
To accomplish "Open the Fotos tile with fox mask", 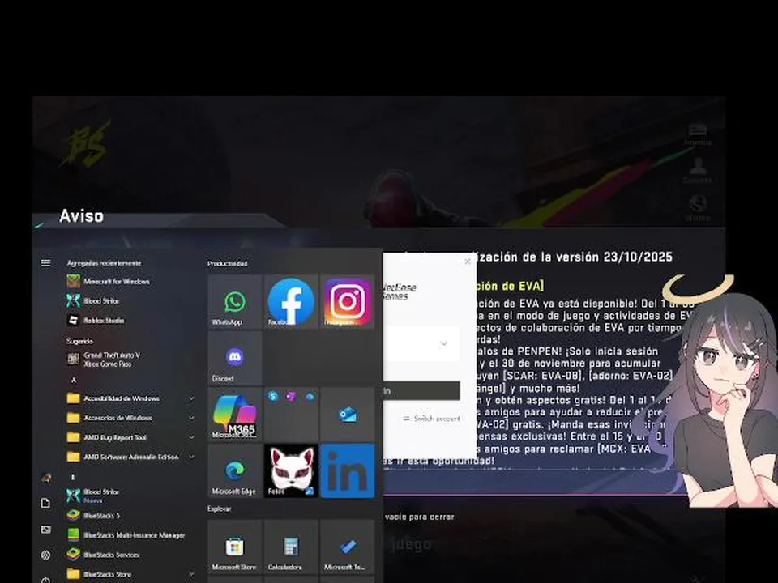I will [x=291, y=471].
